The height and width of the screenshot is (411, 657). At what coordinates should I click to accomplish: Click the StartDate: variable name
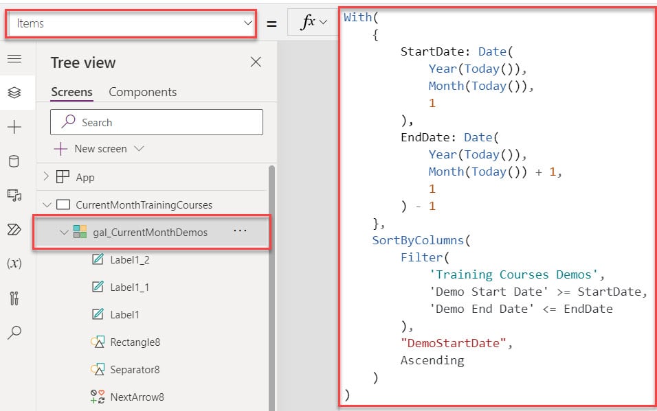tap(436, 51)
